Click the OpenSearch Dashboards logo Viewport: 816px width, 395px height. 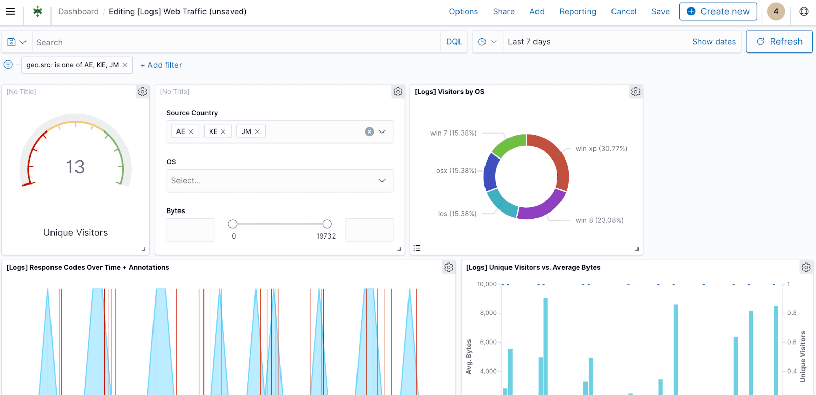pos(37,11)
